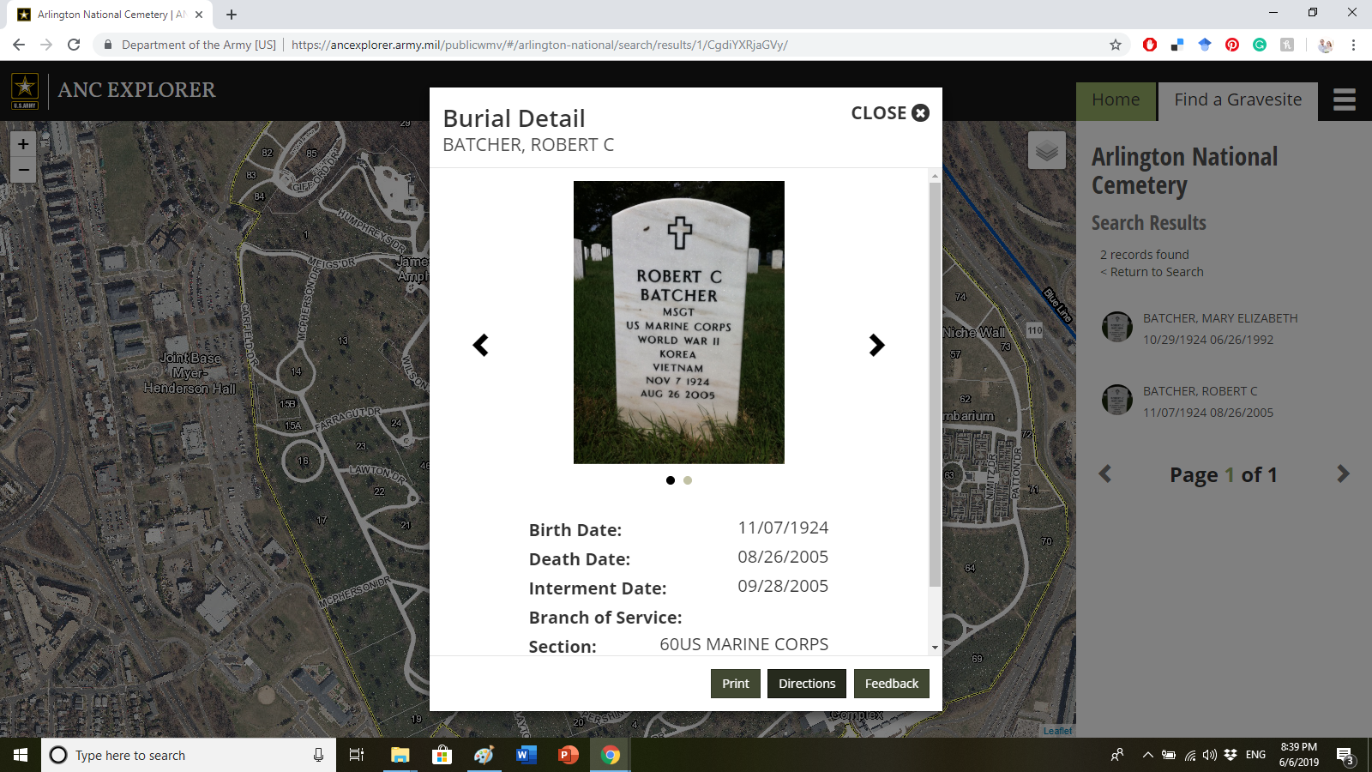The image size is (1372, 772).
Task: Click the Return to Search link
Action: [1156, 272]
